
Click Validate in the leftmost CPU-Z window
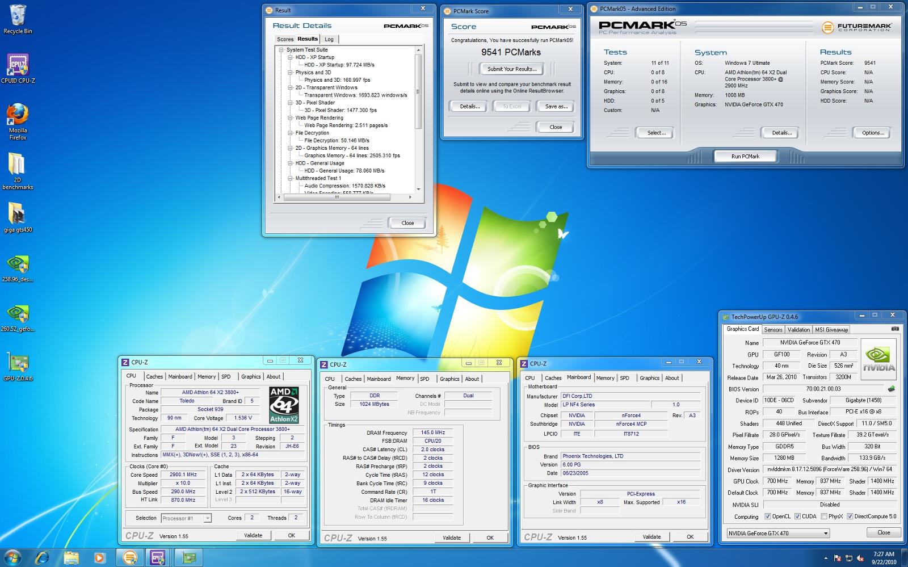click(253, 535)
